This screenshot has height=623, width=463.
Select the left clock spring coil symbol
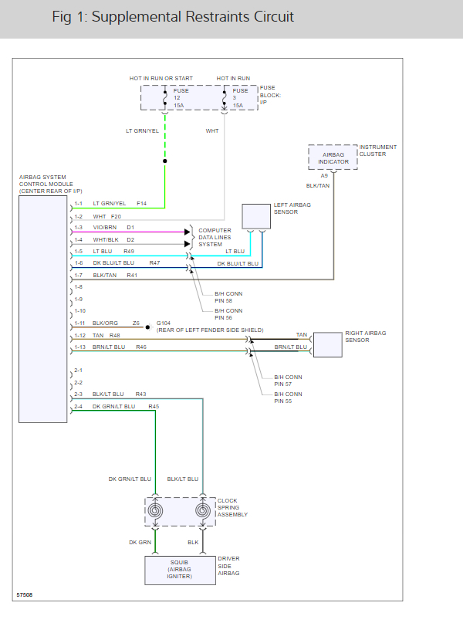[x=155, y=510]
